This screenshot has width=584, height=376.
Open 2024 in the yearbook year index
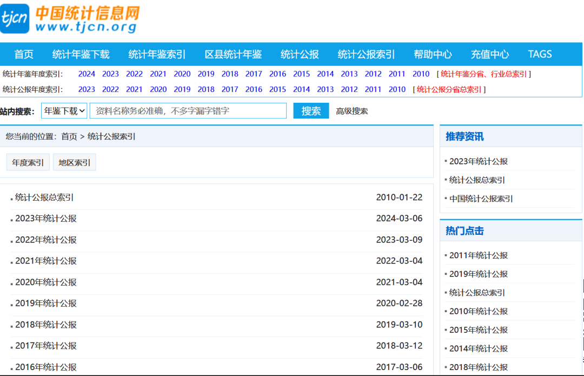click(87, 74)
